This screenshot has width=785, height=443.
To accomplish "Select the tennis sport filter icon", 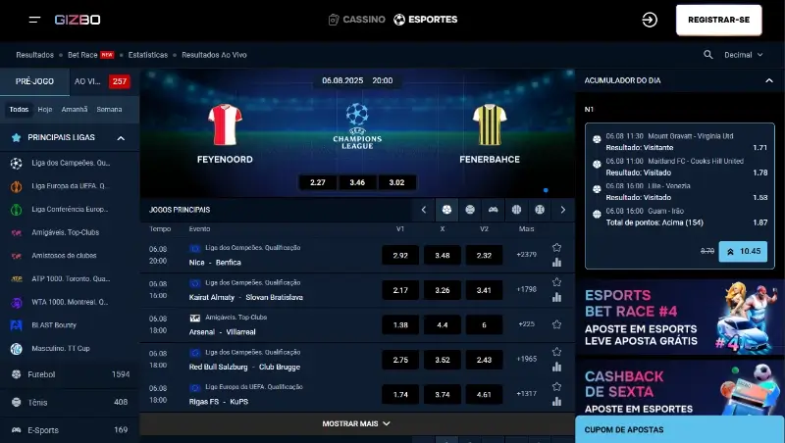I will 470,210.
